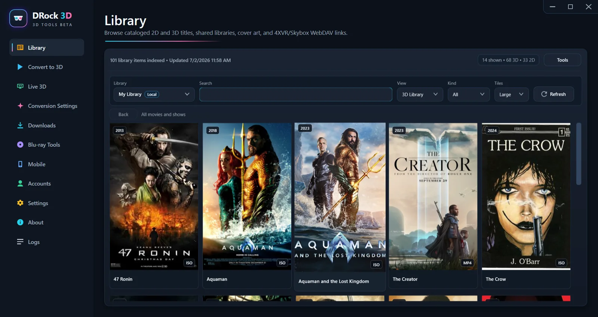Open the Tiles size dropdown
The height and width of the screenshot is (317, 598).
coord(511,94)
